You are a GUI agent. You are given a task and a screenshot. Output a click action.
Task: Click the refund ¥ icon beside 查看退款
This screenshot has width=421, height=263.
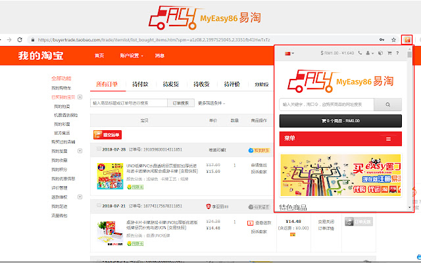250,223
